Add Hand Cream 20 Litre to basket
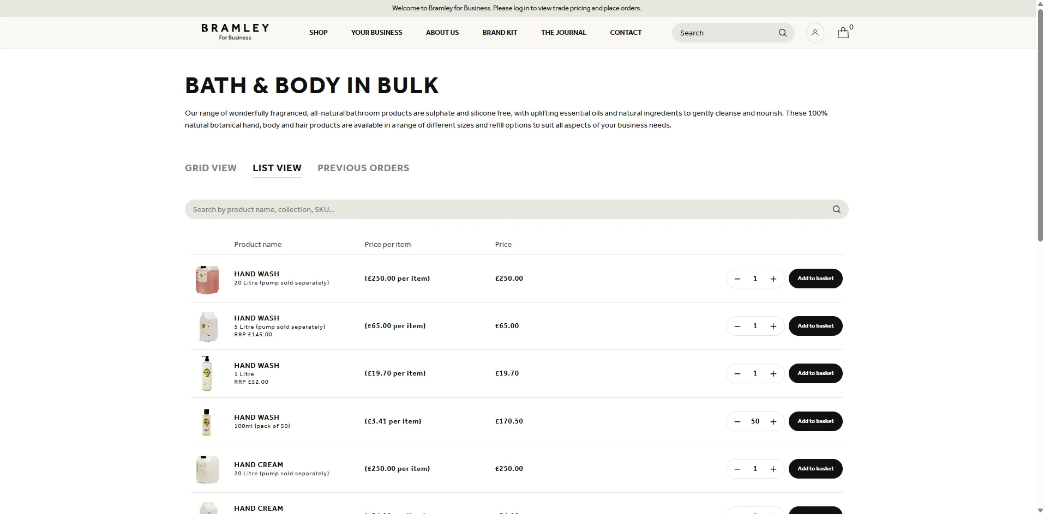Viewport: 1044px width, 514px height. pos(815,469)
